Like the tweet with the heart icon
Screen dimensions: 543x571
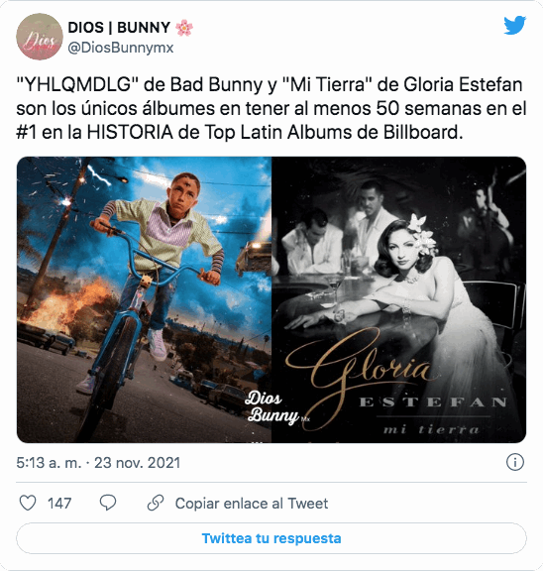[28, 504]
